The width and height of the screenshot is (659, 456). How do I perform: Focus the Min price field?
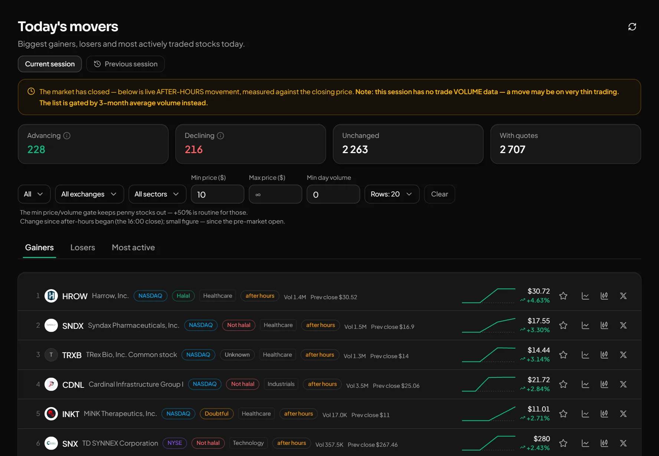217,194
